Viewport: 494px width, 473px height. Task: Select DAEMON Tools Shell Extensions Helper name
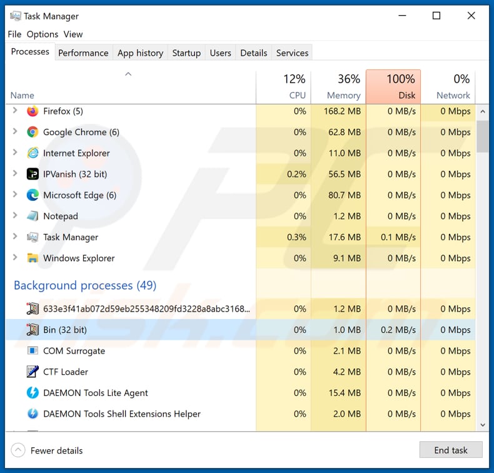tap(121, 414)
